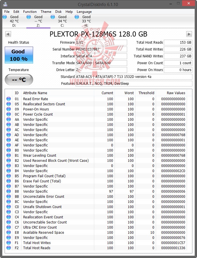Select raw value 000000060006
The image size is (197, 258).
click(173, 192)
